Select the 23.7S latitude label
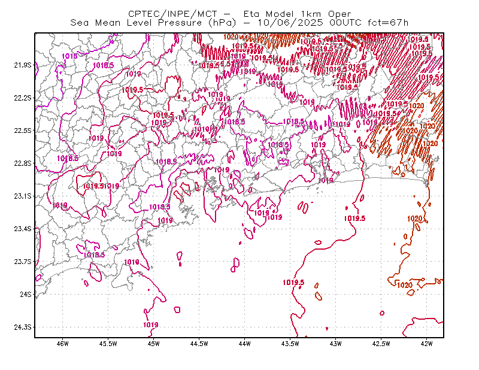The image size is (479, 370). (x=23, y=262)
